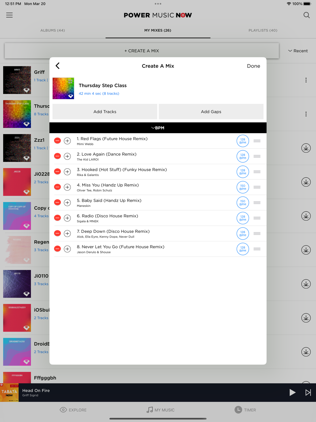Tap Add Gaps button
Image resolution: width=316 pixels, height=422 pixels.
pos(211,112)
